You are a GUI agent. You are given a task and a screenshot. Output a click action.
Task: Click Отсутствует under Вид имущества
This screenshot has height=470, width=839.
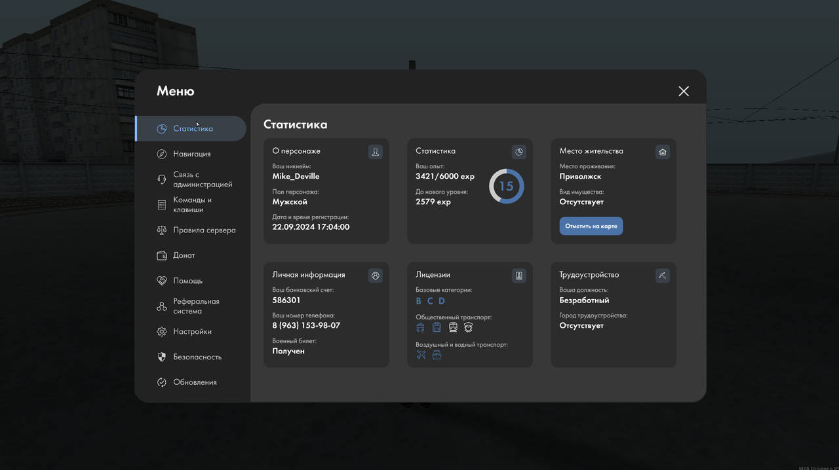(x=582, y=202)
